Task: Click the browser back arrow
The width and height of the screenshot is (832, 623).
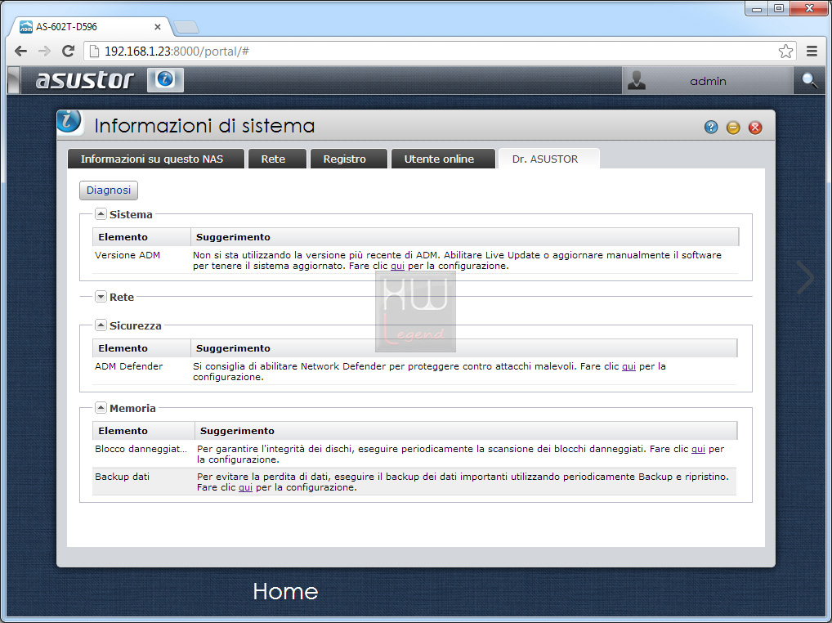Action: (20, 51)
